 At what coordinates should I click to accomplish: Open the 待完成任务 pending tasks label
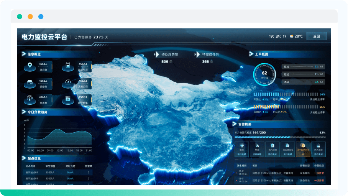click(x=210, y=54)
